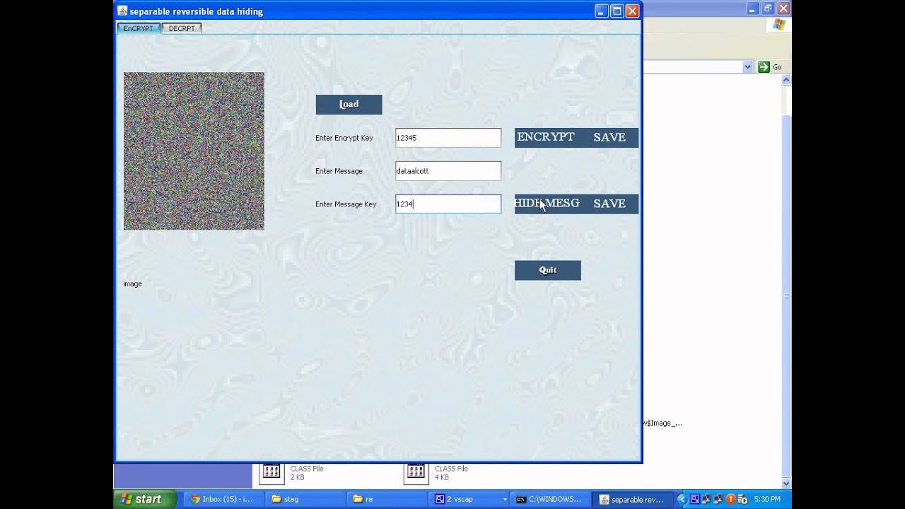Click the Load button
The image size is (905, 509).
pos(349,105)
